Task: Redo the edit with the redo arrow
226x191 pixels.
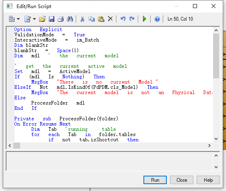Action: pyautogui.click(x=132, y=19)
